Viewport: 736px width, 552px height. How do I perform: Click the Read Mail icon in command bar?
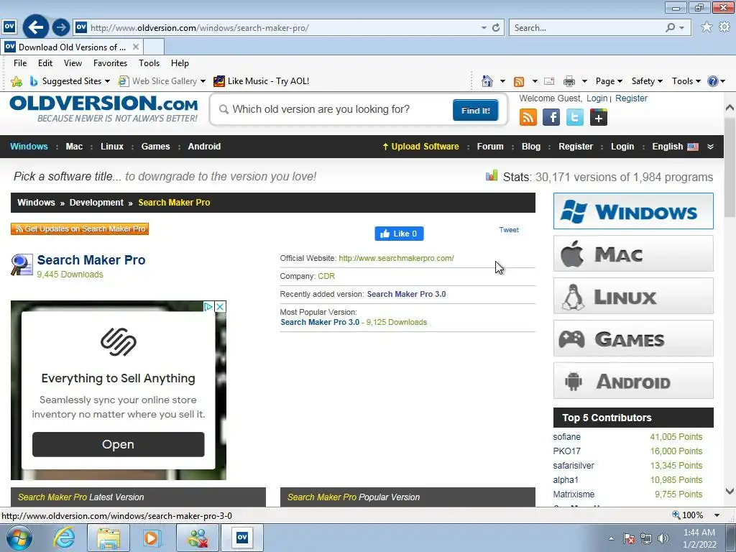pyautogui.click(x=549, y=81)
